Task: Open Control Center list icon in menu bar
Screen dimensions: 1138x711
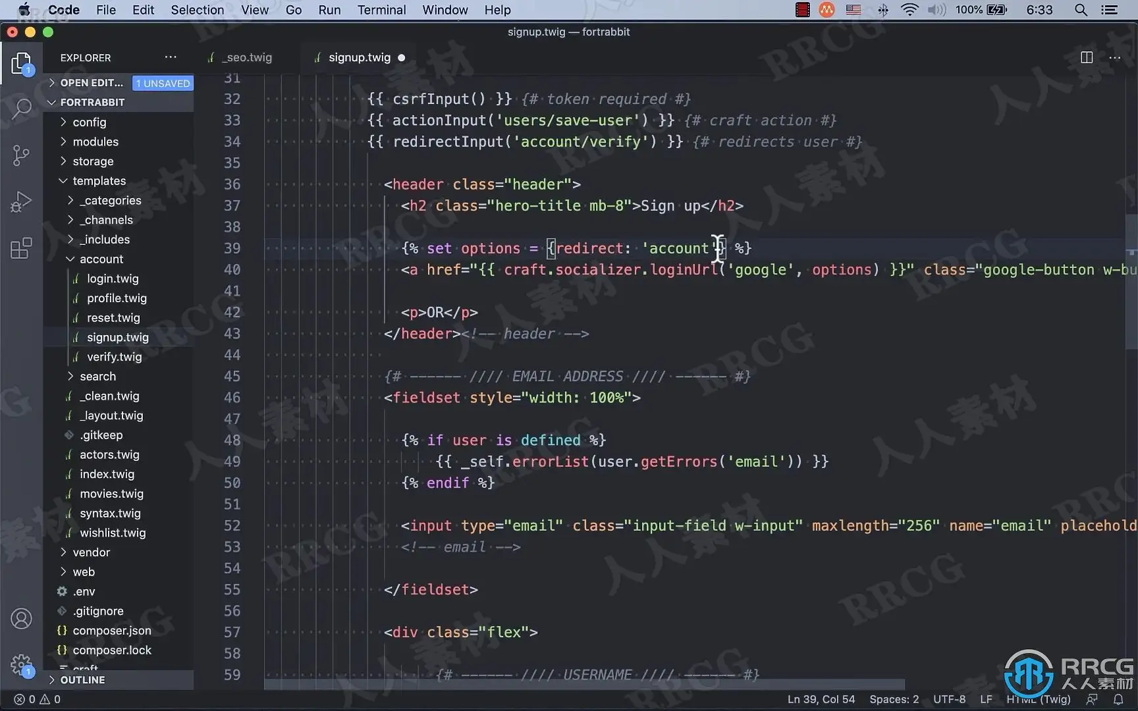Action: click(x=1110, y=10)
